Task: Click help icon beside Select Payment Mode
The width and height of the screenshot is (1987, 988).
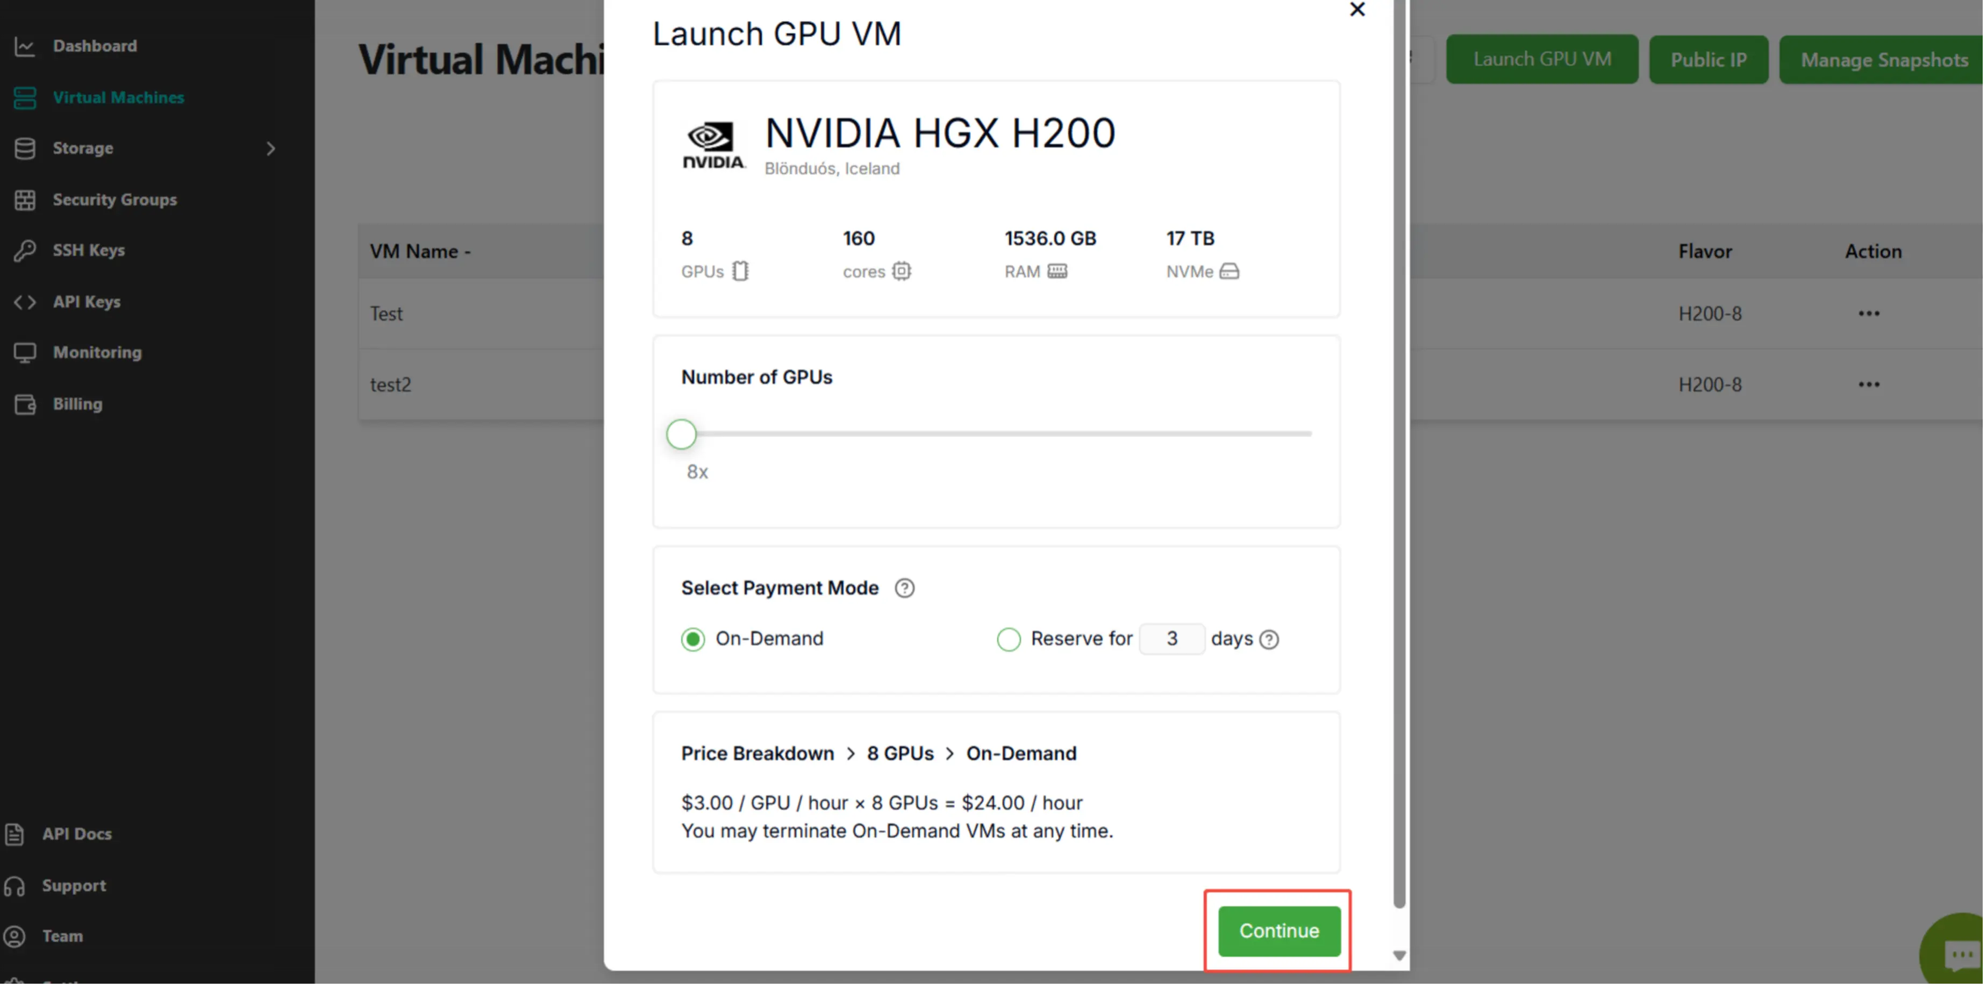Action: point(904,589)
